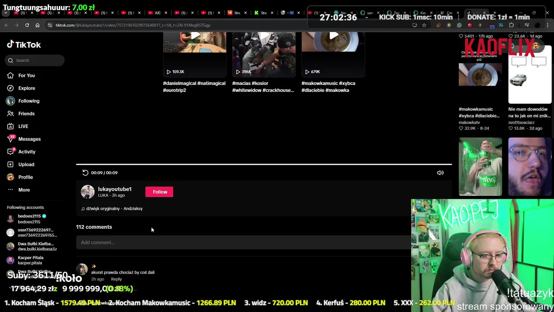Go forward in browser history
The width and height of the screenshot is (554, 312).
coord(16,25)
